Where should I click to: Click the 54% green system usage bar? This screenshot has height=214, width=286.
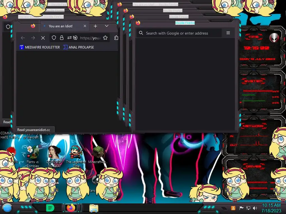249,95
